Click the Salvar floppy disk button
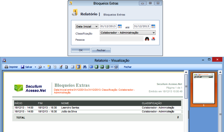Viewport: 224px width, 132px height. pos(27,67)
